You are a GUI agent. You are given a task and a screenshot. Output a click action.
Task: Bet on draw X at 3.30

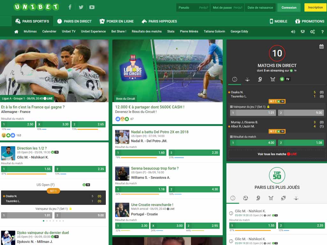[53, 124]
